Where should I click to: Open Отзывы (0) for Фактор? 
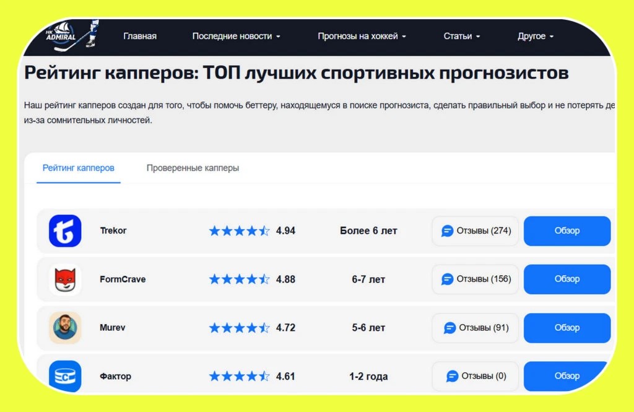[x=475, y=377]
